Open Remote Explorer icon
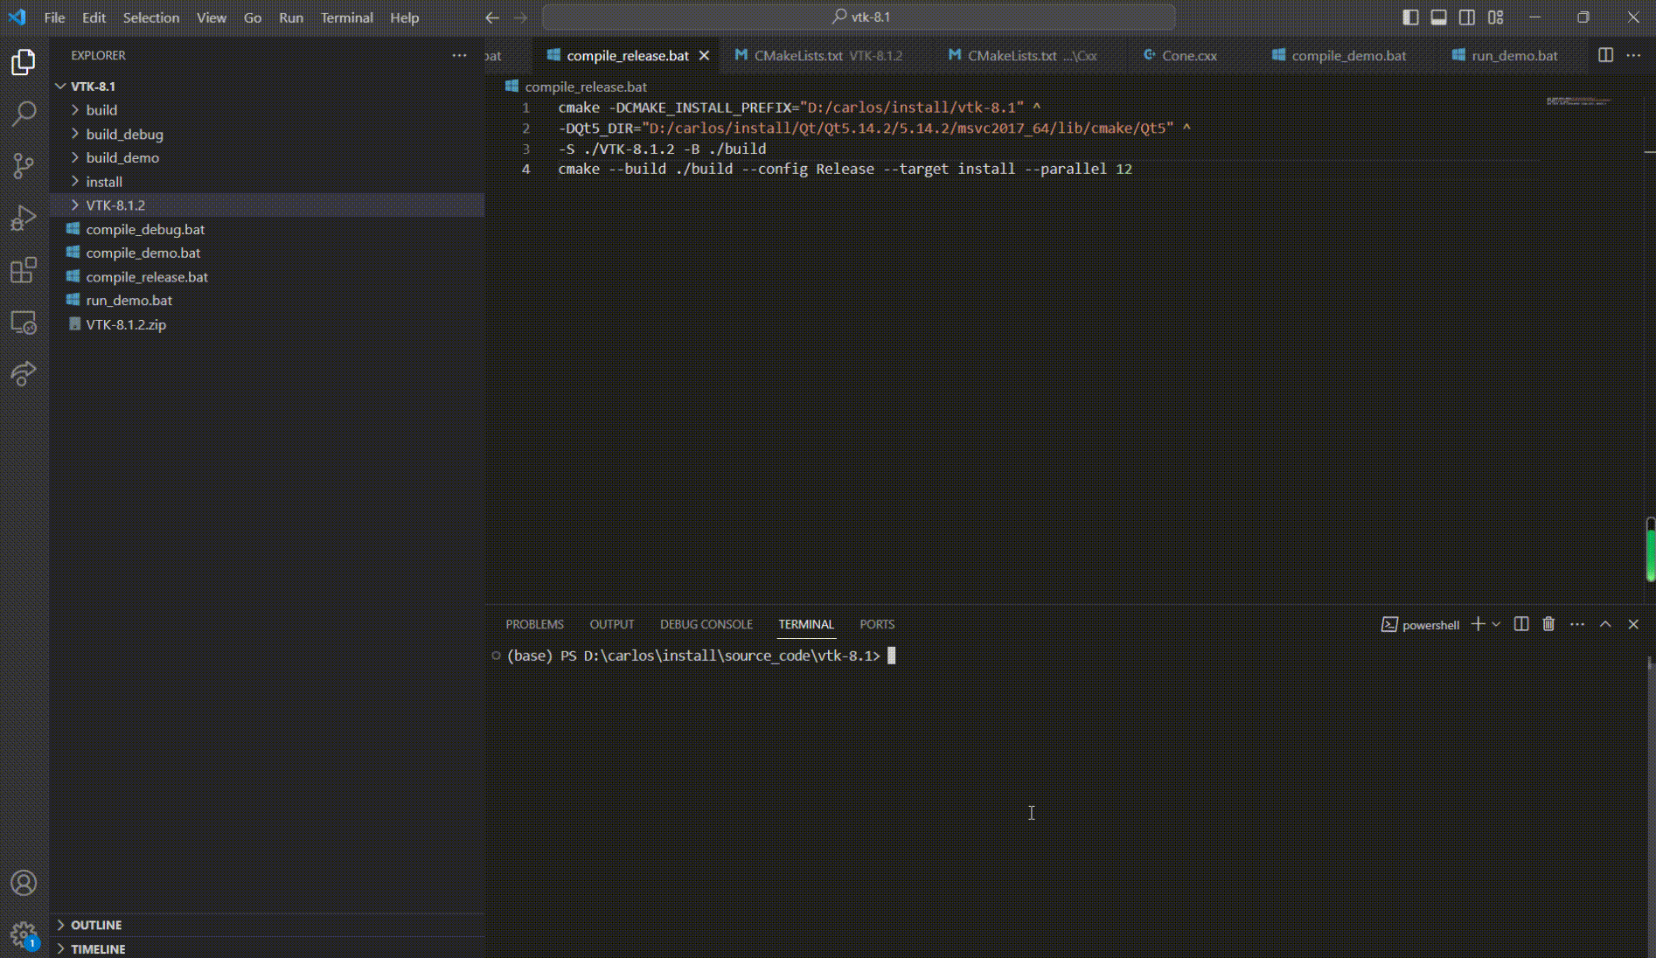 point(24,323)
